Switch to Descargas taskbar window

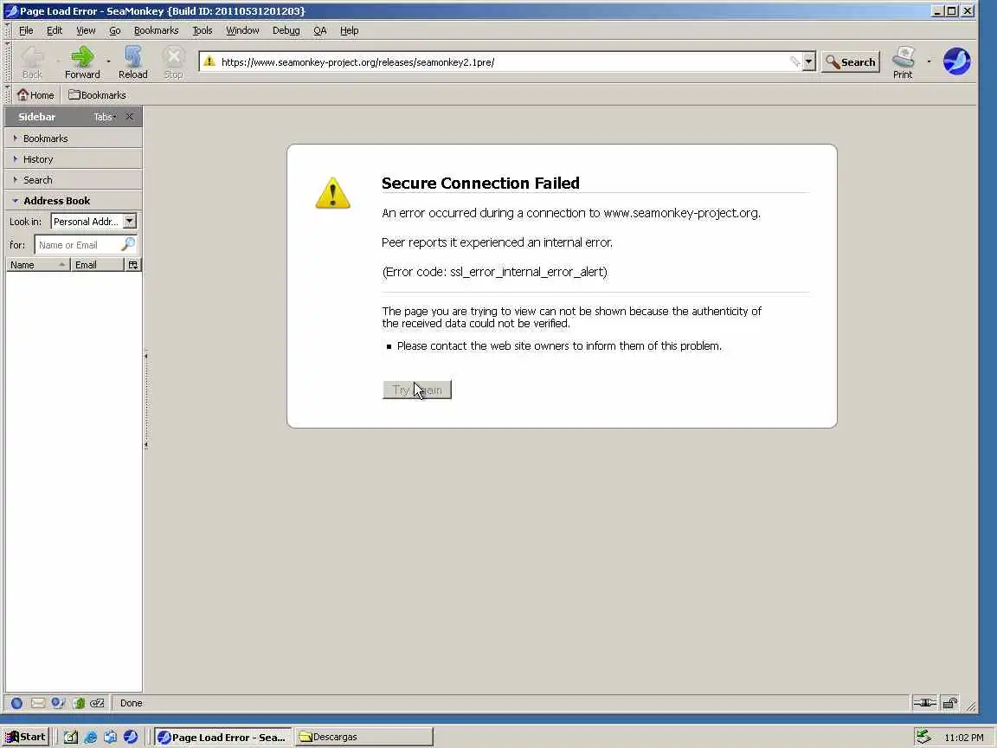coord(363,738)
